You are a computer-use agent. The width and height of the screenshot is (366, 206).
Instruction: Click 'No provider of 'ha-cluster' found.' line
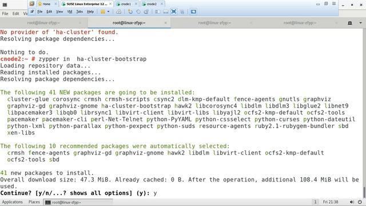(x=59, y=32)
